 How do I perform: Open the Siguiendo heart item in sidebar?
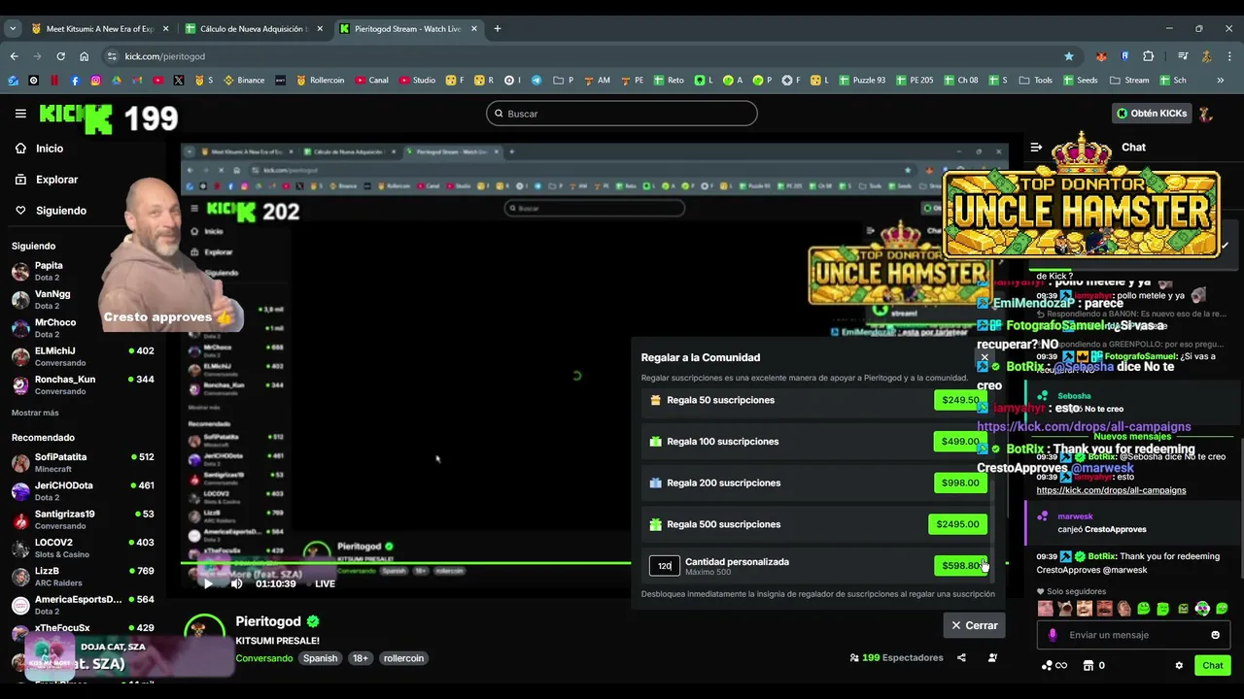(x=60, y=211)
